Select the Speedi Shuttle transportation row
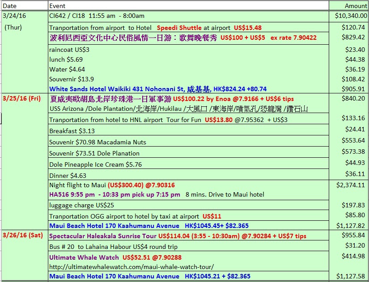 (188, 28)
